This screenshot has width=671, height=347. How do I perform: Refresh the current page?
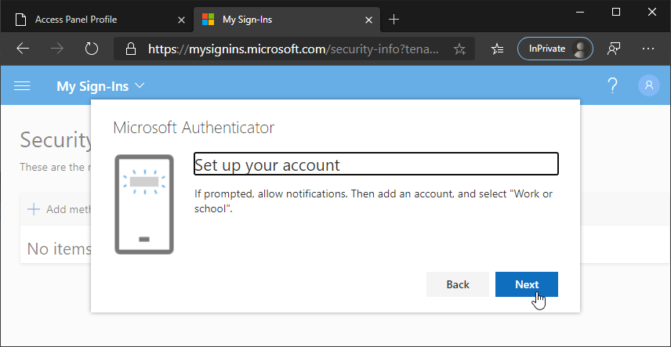coord(92,49)
